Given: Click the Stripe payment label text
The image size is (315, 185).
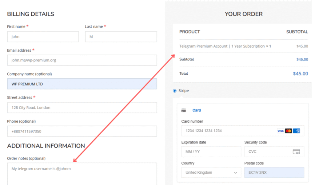Looking at the screenshot, I should (x=184, y=91).
